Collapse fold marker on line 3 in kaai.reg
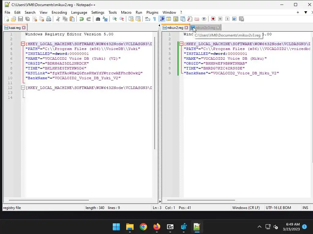This screenshot has width=313, height=234. tap(23, 44)
